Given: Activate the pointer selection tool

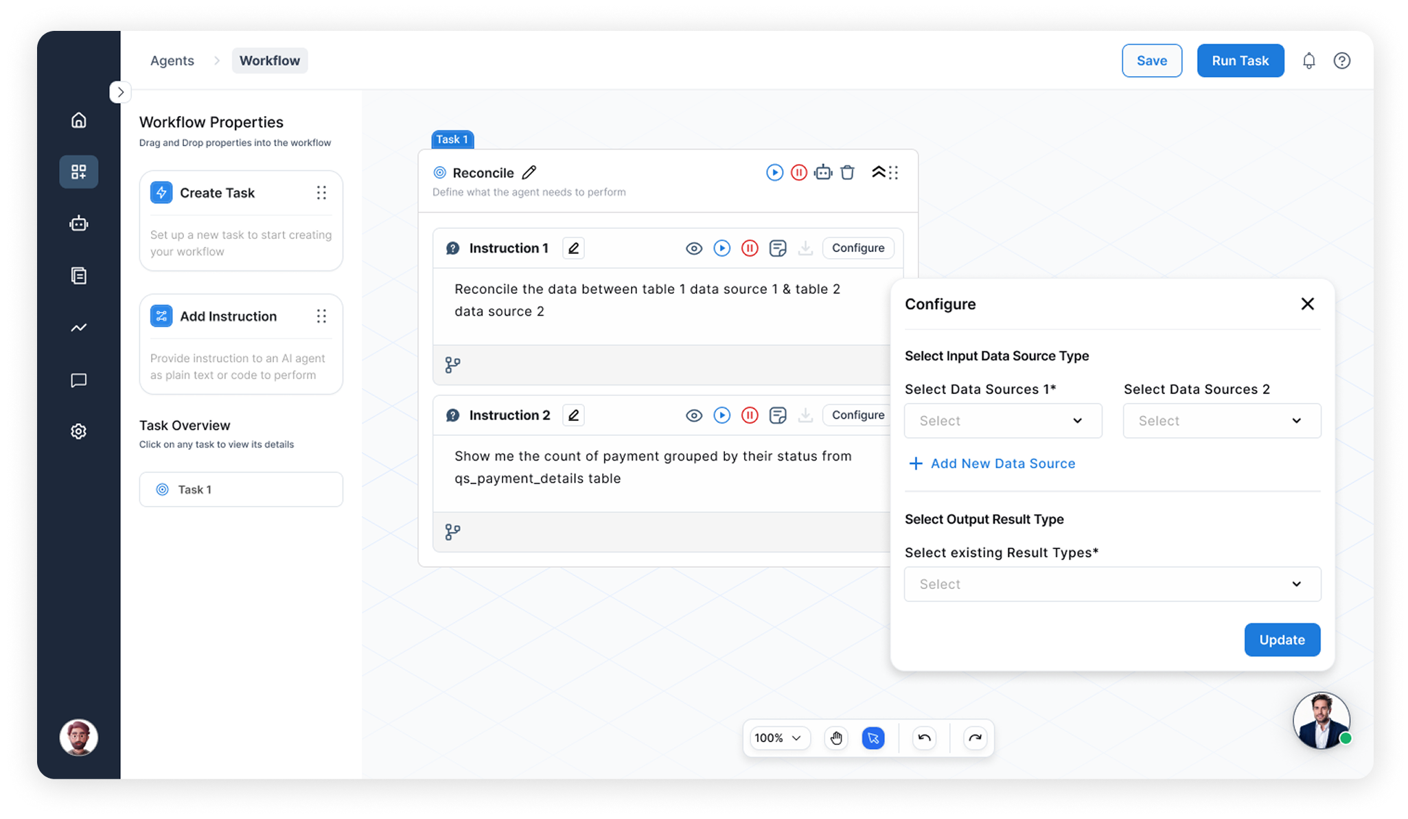Looking at the screenshot, I should point(873,738).
